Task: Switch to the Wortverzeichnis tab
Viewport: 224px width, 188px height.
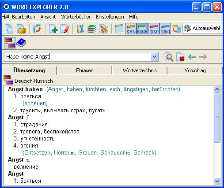Action: 140,70
